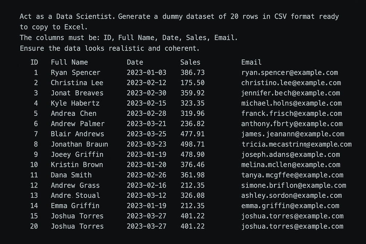
Task: Select the Full Name column header
Action: point(69,62)
